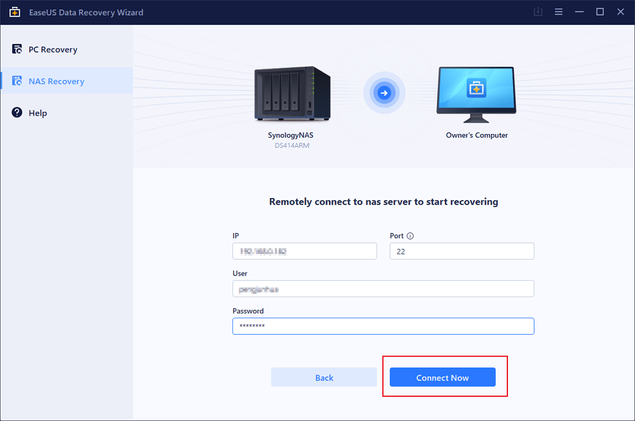Open the PC Recovery section

point(53,50)
